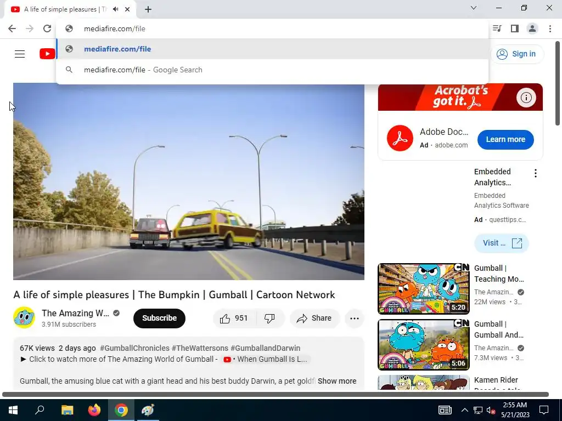Image resolution: width=562 pixels, height=421 pixels.
Task: Open Windows taskbar search
Action: (40, 410)
